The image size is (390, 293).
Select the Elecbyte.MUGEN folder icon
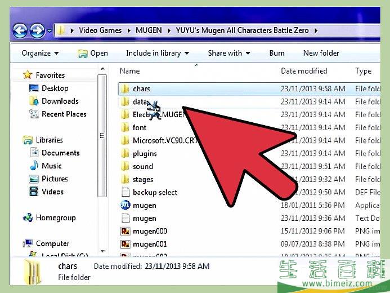(125, 114)
